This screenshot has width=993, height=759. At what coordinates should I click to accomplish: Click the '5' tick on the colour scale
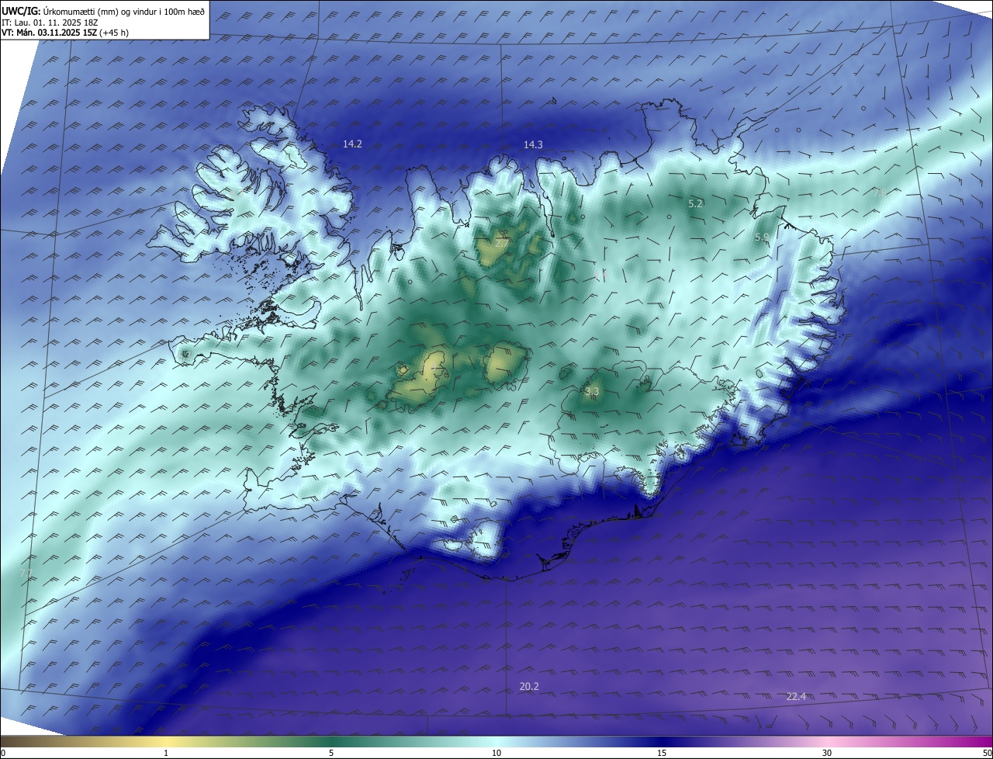pos(331,753)
